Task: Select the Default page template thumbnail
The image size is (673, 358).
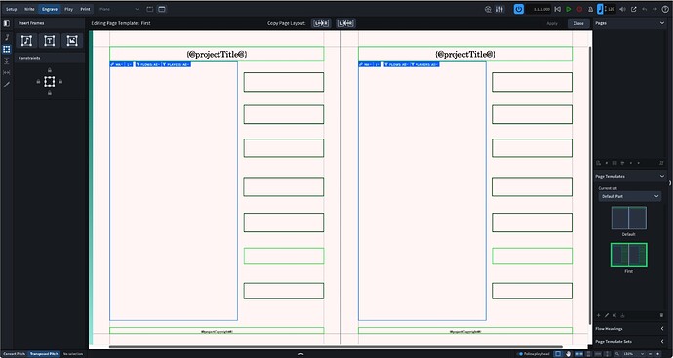Action: (x=629, y=219)
